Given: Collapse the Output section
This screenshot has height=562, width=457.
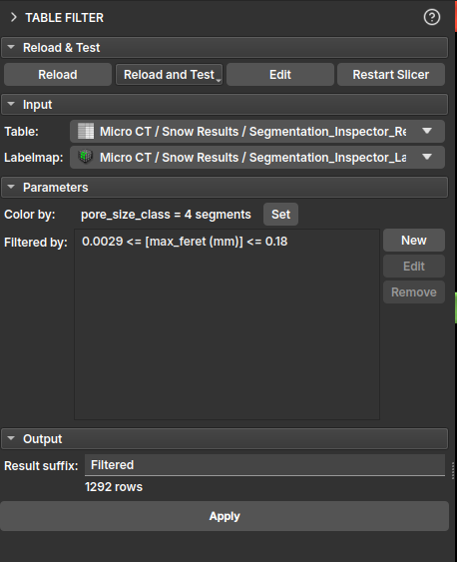Looking at the screenshot, I should click(x=11, y=438).
